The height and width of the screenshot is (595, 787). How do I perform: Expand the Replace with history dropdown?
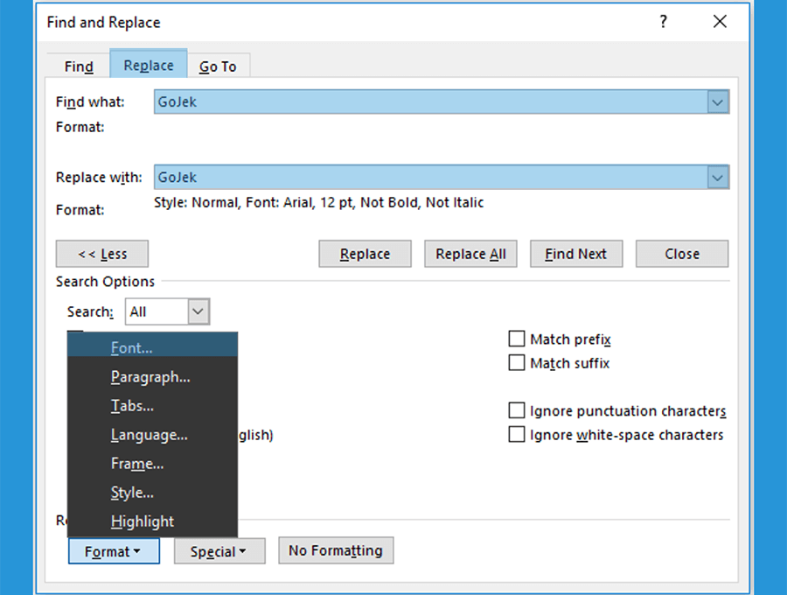[x=718, y=178]
